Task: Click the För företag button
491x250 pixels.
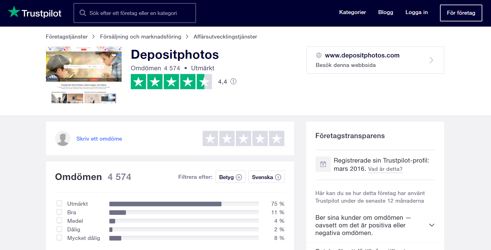Action: [461, 13]
